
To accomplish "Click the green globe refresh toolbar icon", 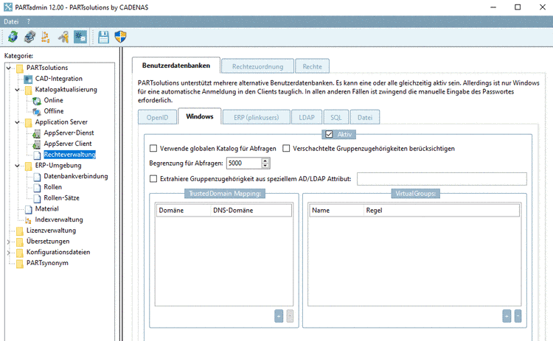I will click(x=13, y=37).
